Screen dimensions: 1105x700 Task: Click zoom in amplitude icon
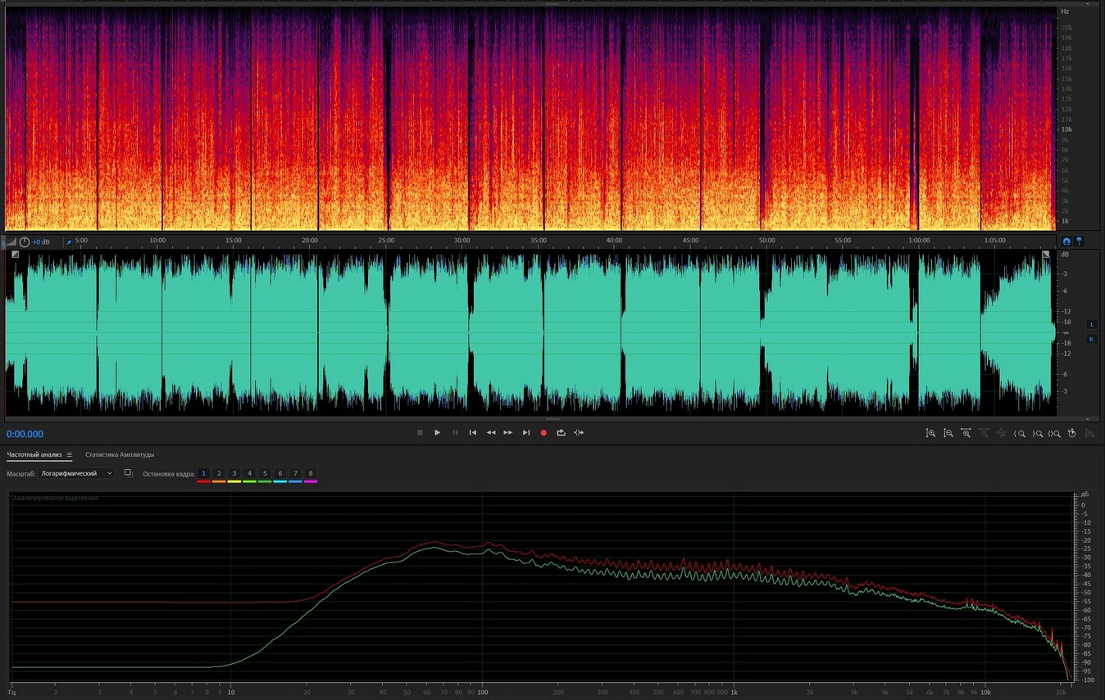point(930,433)
